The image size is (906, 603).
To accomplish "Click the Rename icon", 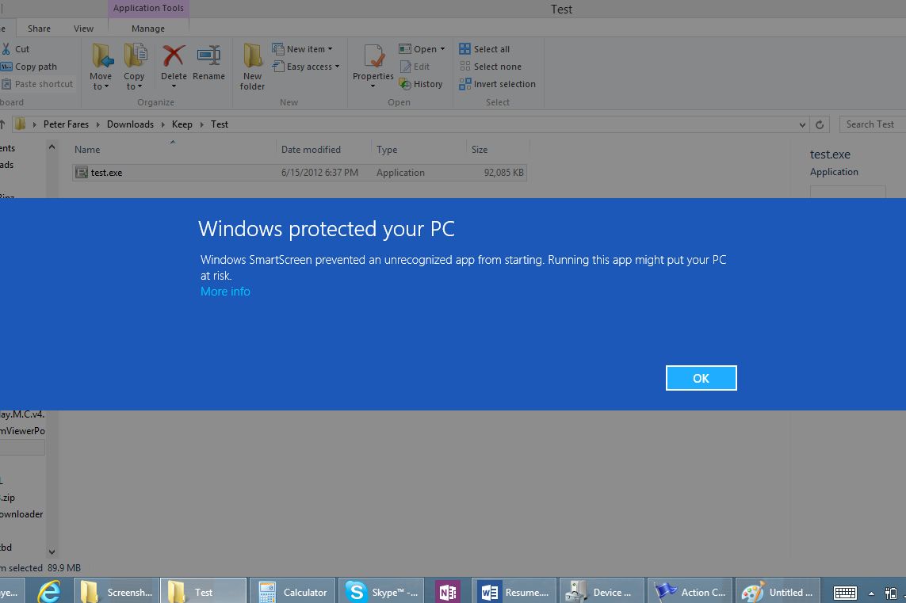I will [208, 56].
